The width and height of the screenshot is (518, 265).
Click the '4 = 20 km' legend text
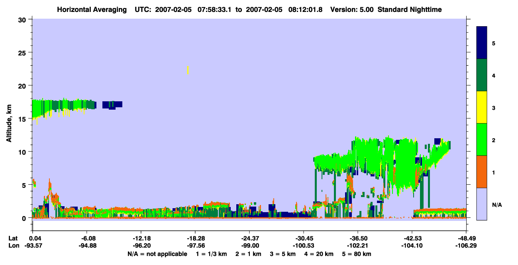click(319, 254)
